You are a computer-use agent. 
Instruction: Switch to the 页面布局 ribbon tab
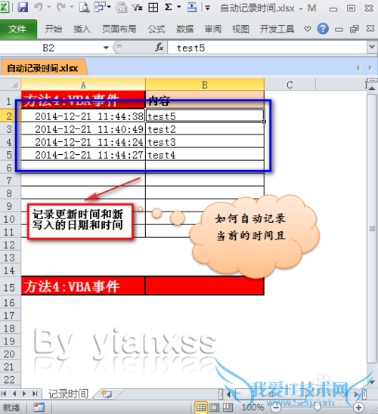coord(119,29)
